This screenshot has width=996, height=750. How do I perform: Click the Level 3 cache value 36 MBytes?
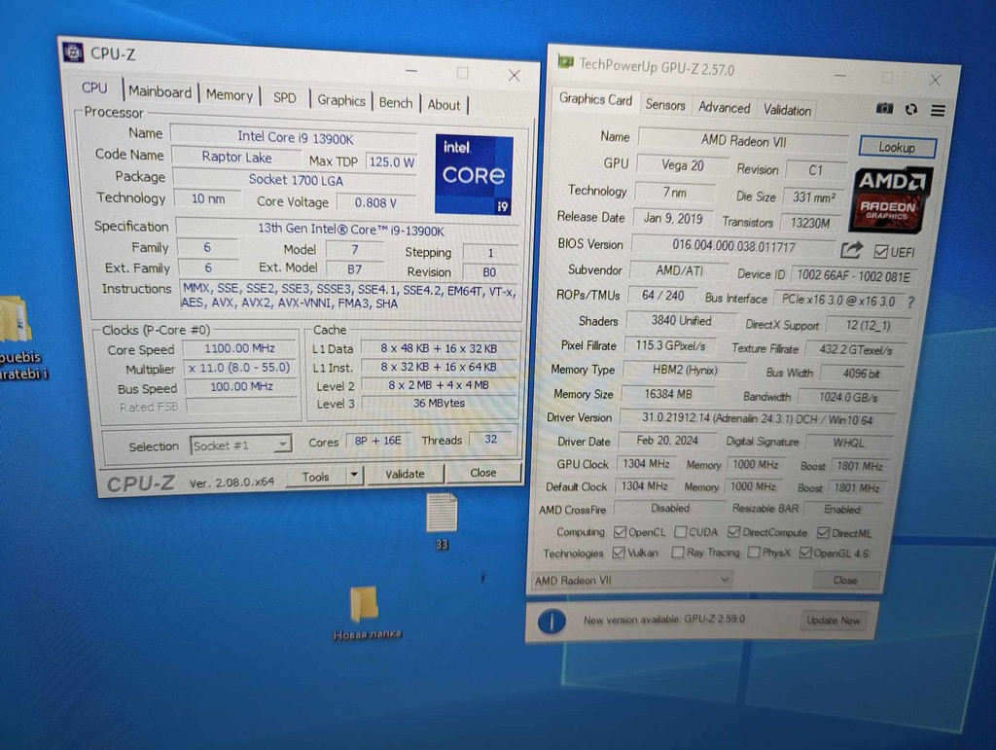click(439, 403)
